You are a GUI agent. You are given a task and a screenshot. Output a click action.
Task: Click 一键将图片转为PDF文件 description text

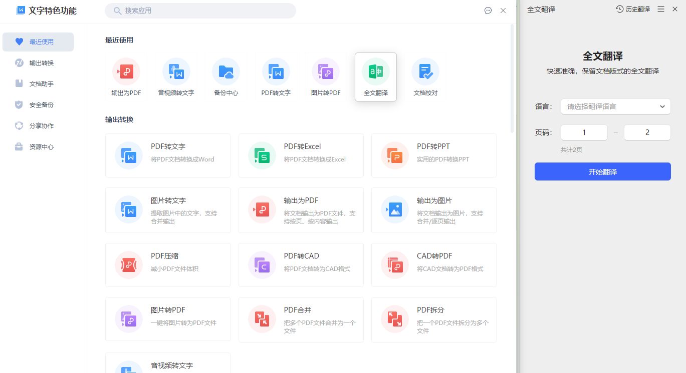tap(184, 323)
